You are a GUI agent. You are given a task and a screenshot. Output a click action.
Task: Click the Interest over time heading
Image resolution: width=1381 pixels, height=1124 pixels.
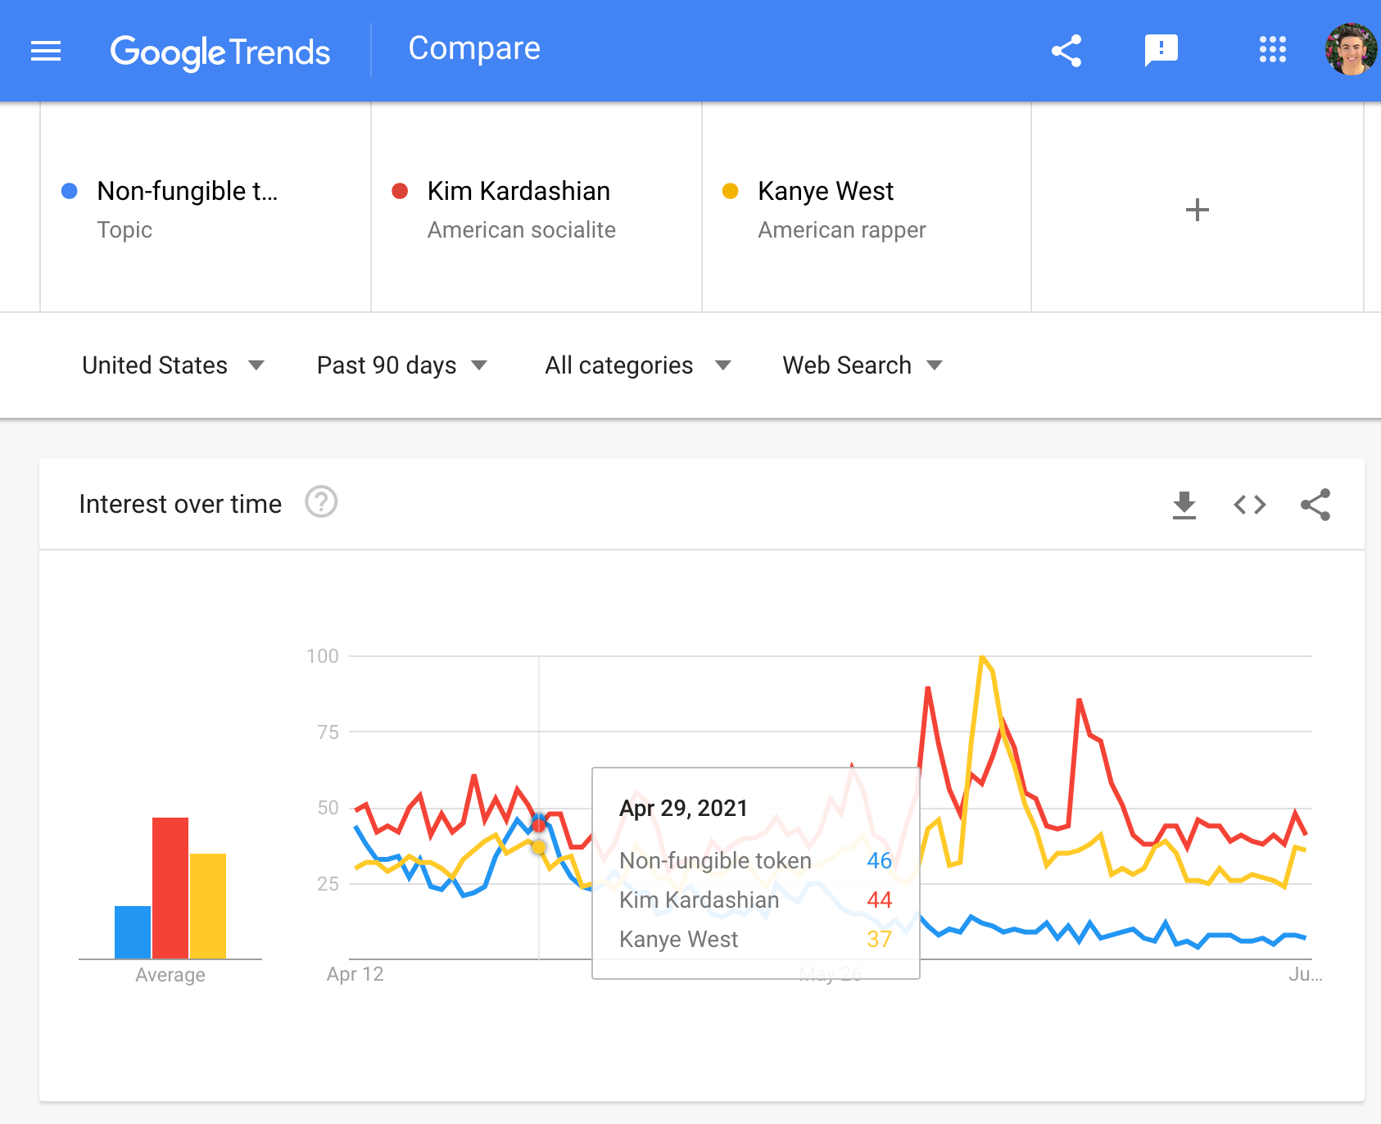180,504
